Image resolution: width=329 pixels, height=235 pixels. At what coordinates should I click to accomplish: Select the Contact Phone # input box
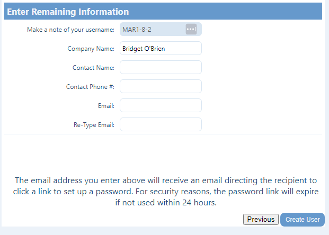(161, 86)
